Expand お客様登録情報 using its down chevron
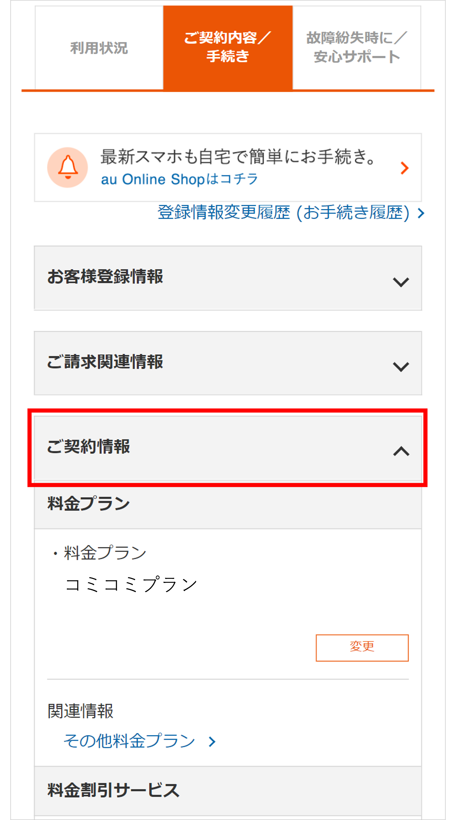 tap(401, 282)
